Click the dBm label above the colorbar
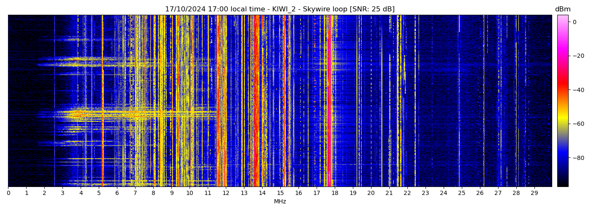The width and height of the screenshot is (591, 211). 562,9
